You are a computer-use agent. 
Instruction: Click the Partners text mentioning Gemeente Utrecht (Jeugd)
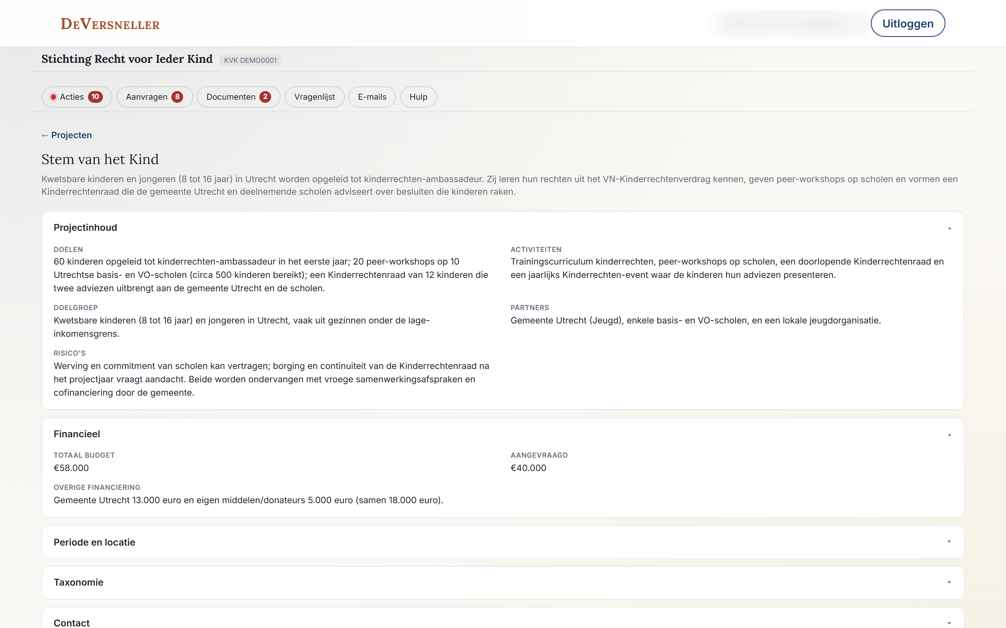point(696,321)
